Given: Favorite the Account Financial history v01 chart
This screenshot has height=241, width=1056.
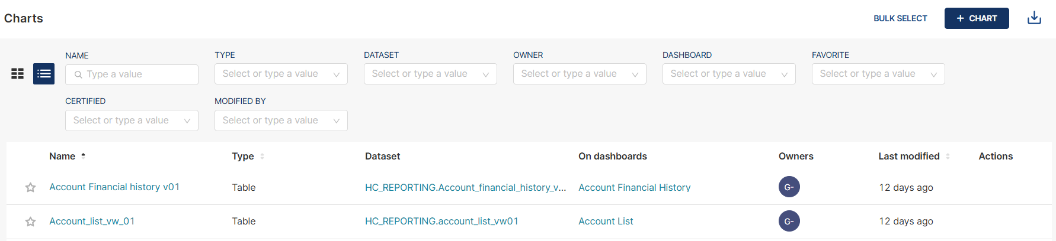Looking at the screenshot, I should (x=31, y=187).
